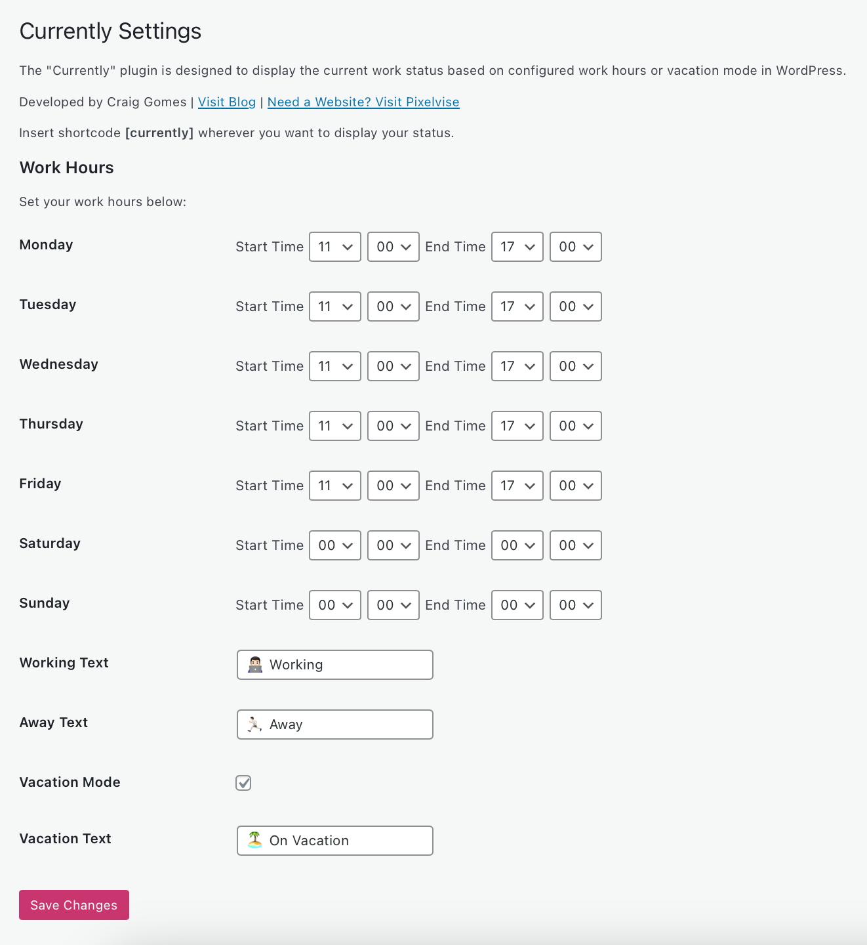Expand the Tuesday start minutes selector
Viewport: 867px width, 945px height.
pyautogui.click(x=393, y=306)
